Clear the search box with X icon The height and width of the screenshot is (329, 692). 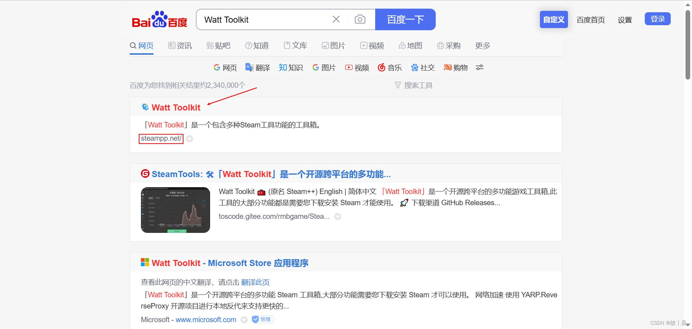coord(336,19)
